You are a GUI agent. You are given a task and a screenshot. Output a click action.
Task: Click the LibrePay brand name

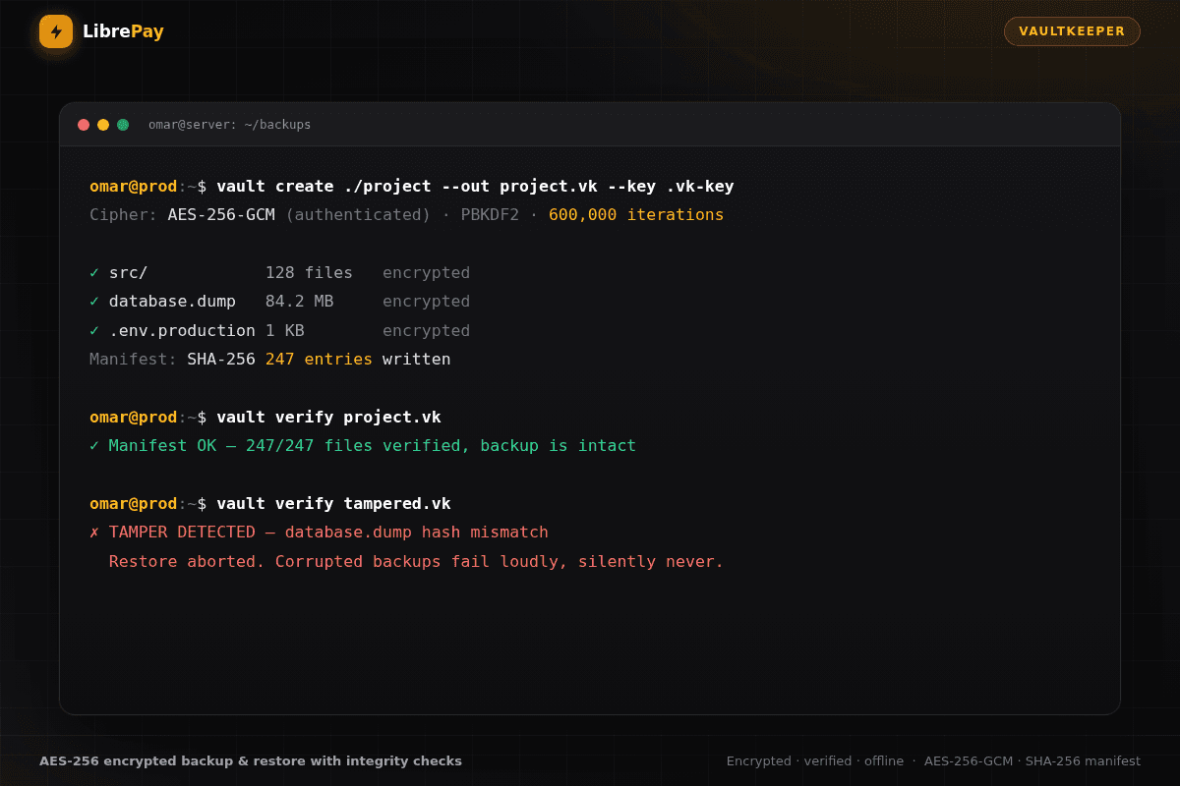click(x=123, y=31)
